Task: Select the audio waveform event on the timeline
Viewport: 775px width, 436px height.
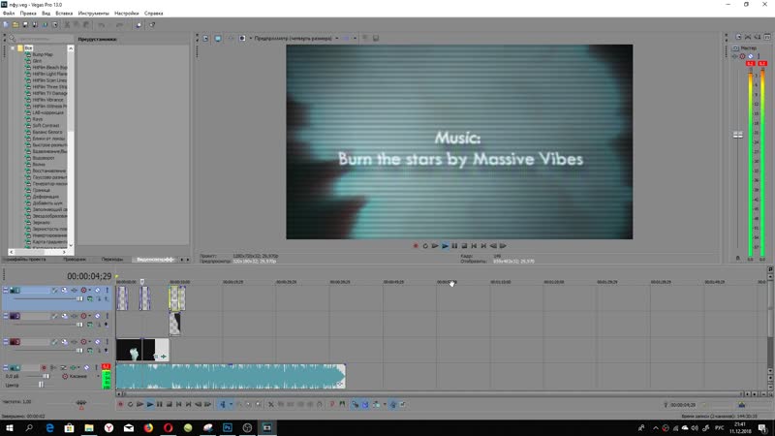Action: point(231,376)
